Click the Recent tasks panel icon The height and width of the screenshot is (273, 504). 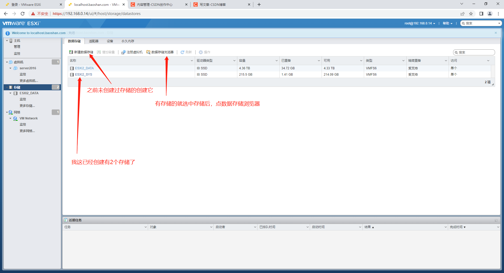66,220
